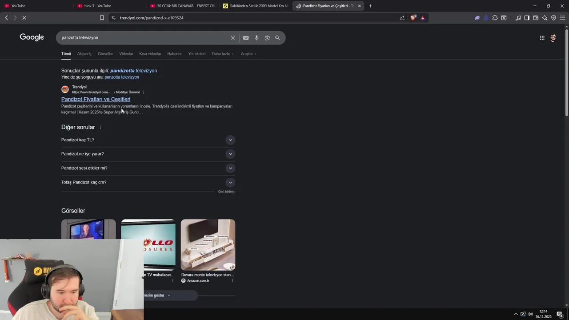Open "Pandizot Fiyatları ve Çeşitleri" result link
This screenshot has height=320, width=569.
(x=96, y=99)
